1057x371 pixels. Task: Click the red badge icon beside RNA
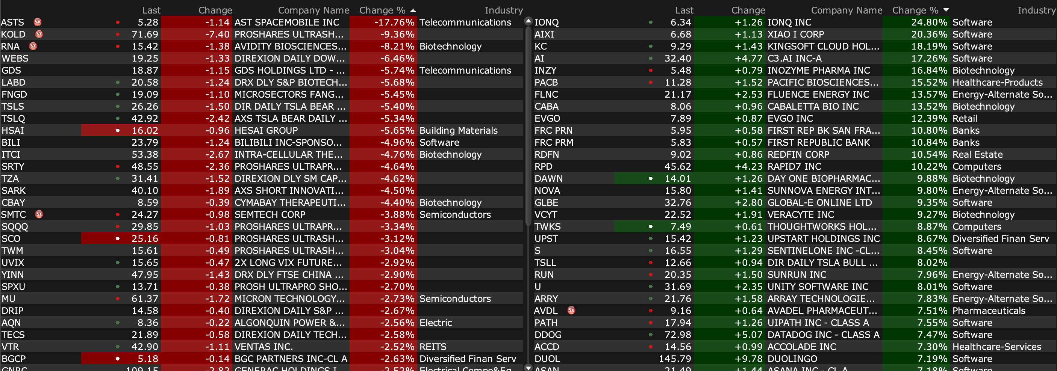click(33, 46)
